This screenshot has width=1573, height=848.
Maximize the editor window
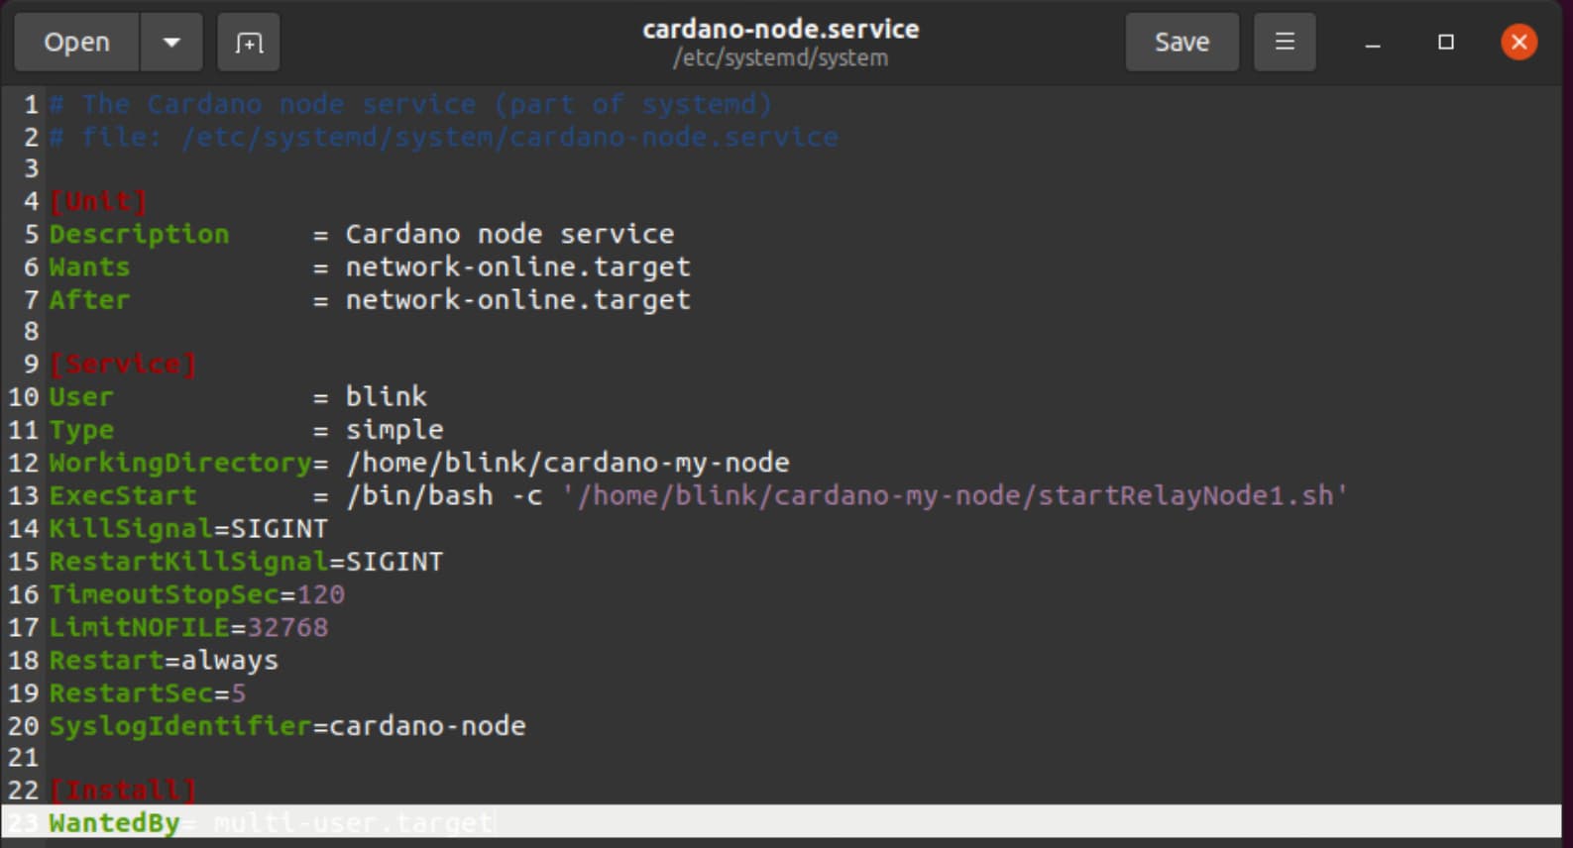[1446, 43]
